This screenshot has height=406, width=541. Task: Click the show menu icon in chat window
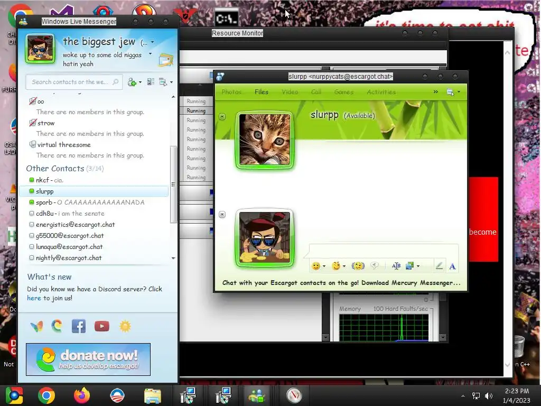pyautogui.click(x=450, y=92)
